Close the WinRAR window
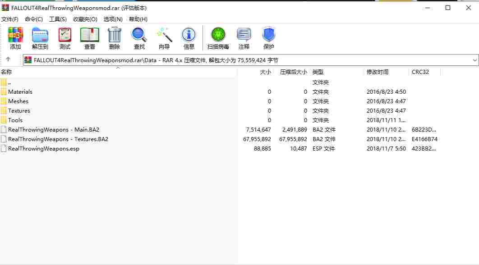This screenshot has width=479, height=265. pos(468,8)
